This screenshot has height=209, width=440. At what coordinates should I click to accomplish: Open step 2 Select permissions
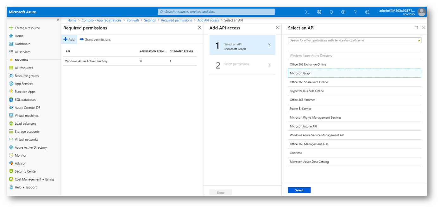coord(242,65)
